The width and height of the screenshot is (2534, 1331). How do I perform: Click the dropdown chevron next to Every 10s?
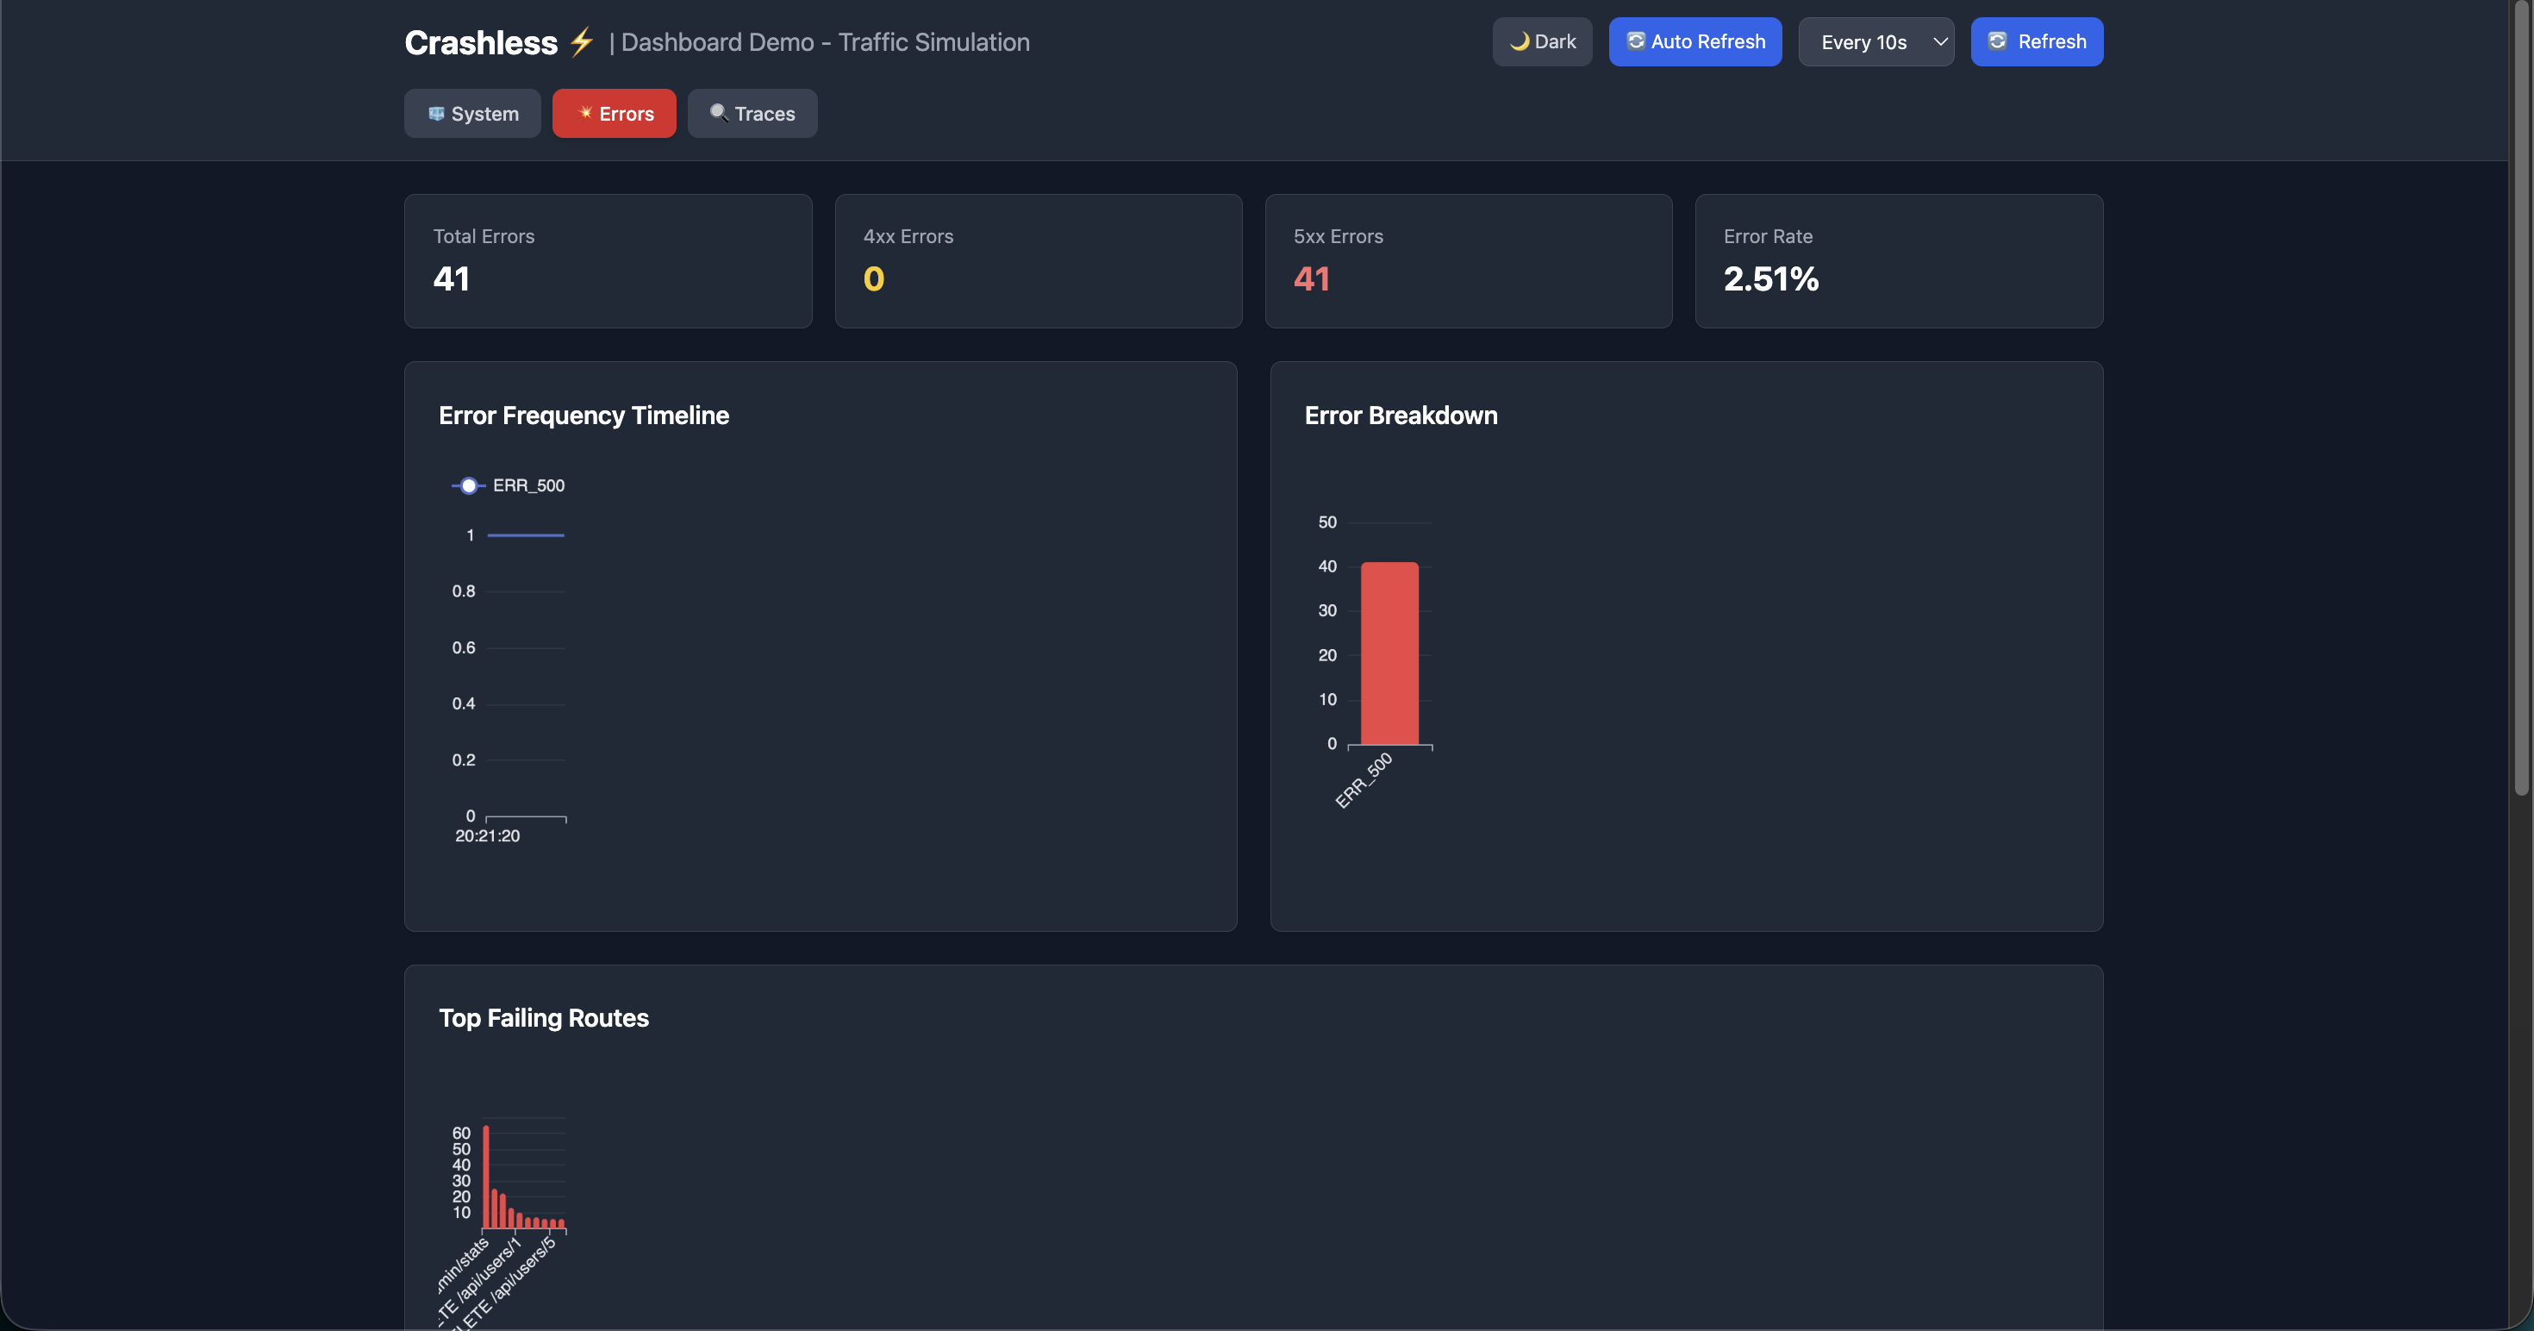pyautogui.click(x=1940, y=42)
